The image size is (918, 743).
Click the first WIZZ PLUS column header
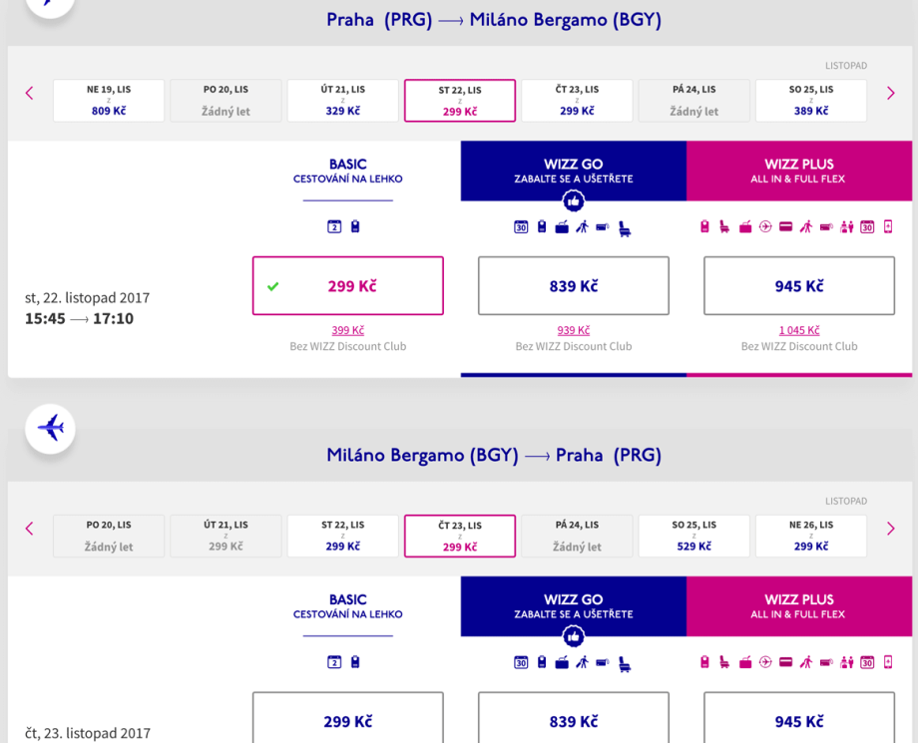tap(798, 171)
